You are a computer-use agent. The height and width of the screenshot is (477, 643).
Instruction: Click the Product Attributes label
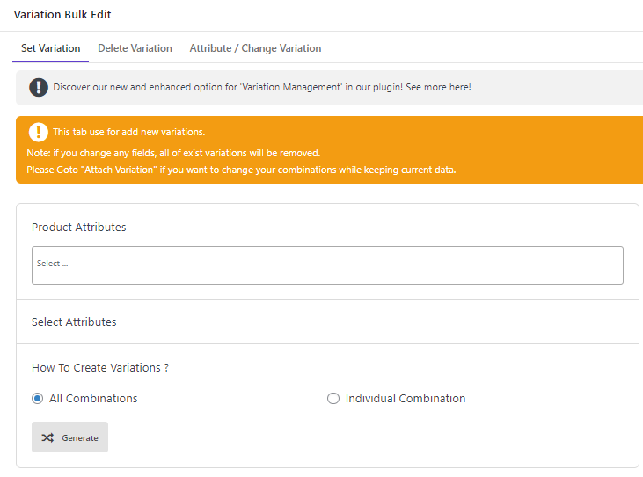[79, 228]
